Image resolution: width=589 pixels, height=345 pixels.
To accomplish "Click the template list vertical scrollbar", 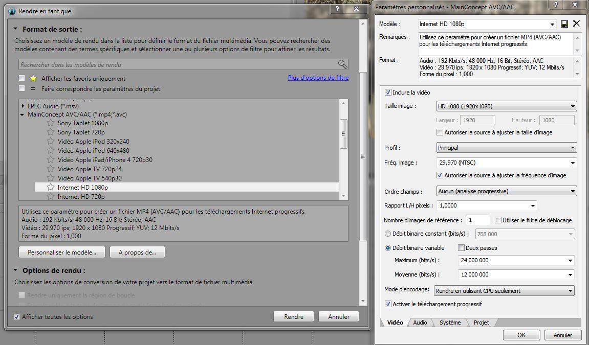I will (344, 133).
